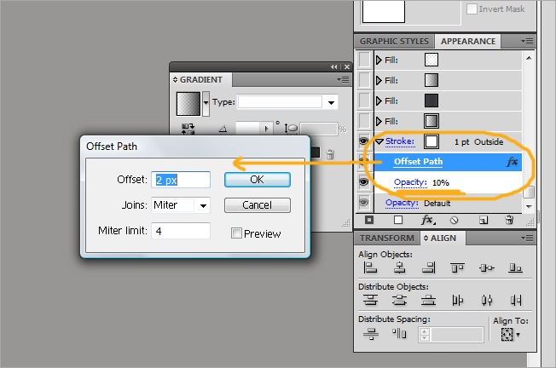Click the Delete Selected Item trash in Appearance panel
Image resolution: width=556 pixels, height=368 pixels.
click(x=509, y=220)
